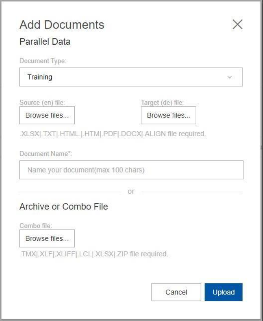
Task: Click the Target (de) file label
Action: coord(162,103)
